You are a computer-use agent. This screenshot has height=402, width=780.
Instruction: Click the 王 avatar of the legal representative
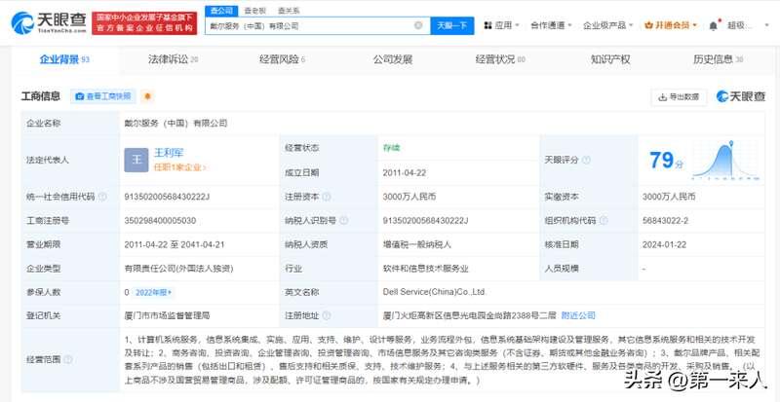click(136, 160)
